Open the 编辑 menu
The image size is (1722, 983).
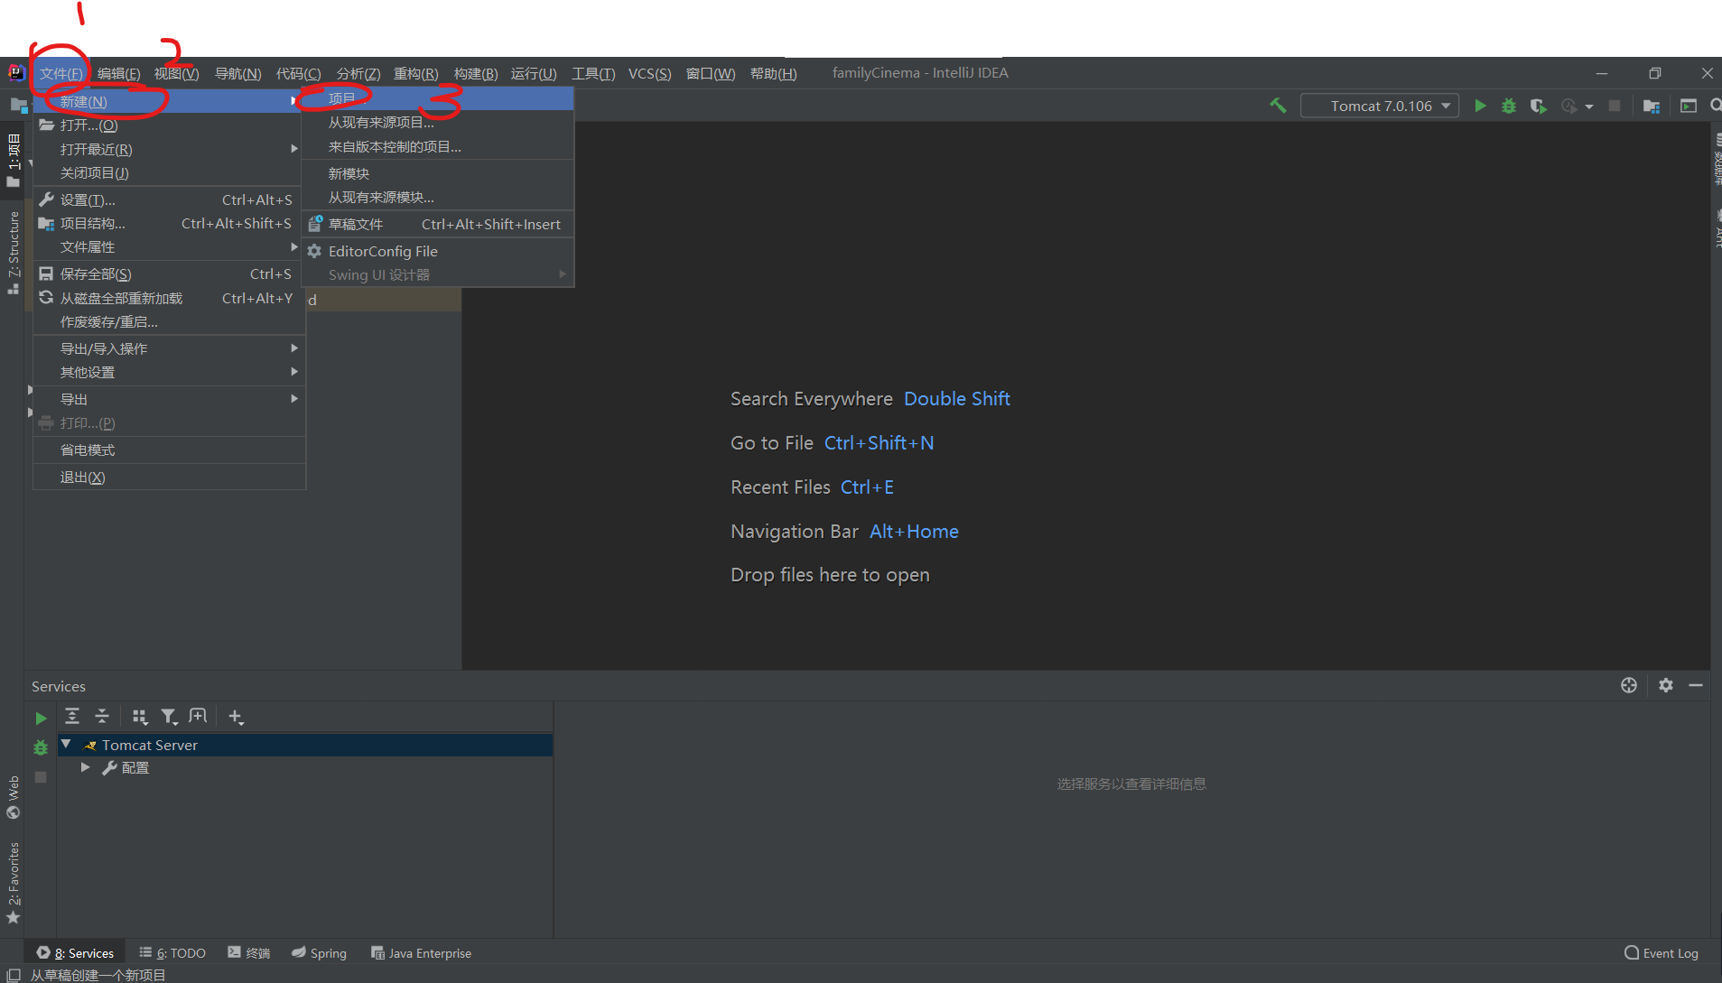118,73
